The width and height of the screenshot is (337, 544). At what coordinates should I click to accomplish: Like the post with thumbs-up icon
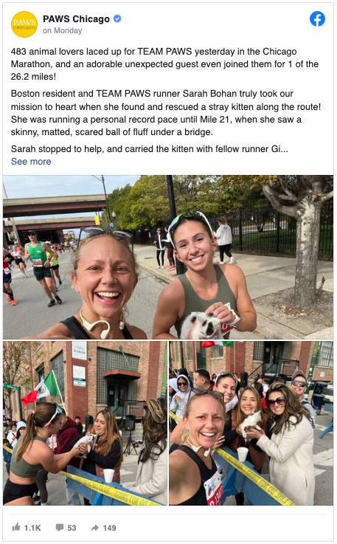pyautogui.click(x=16, y=527)
